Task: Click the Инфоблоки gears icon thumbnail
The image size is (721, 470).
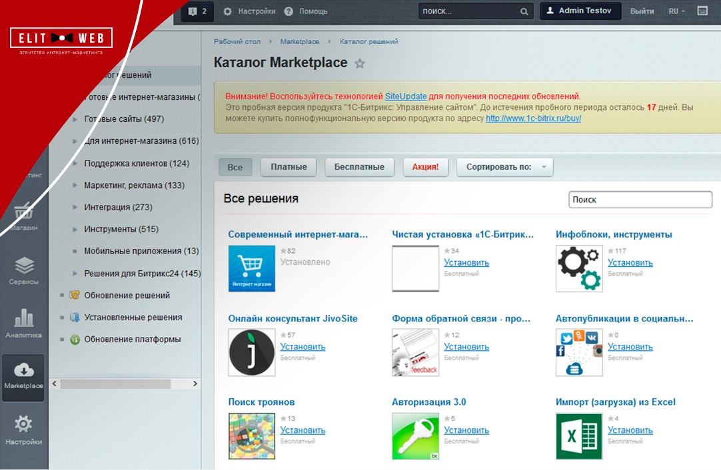Action: click(579, 268)
